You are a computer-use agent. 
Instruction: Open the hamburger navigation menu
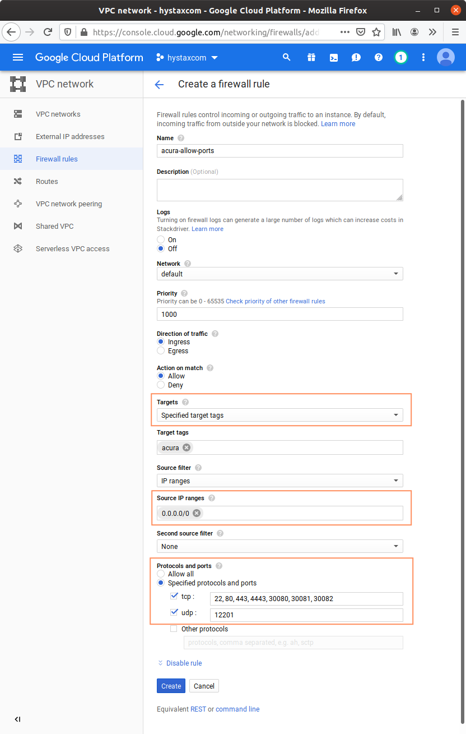(x=18, y=57)
